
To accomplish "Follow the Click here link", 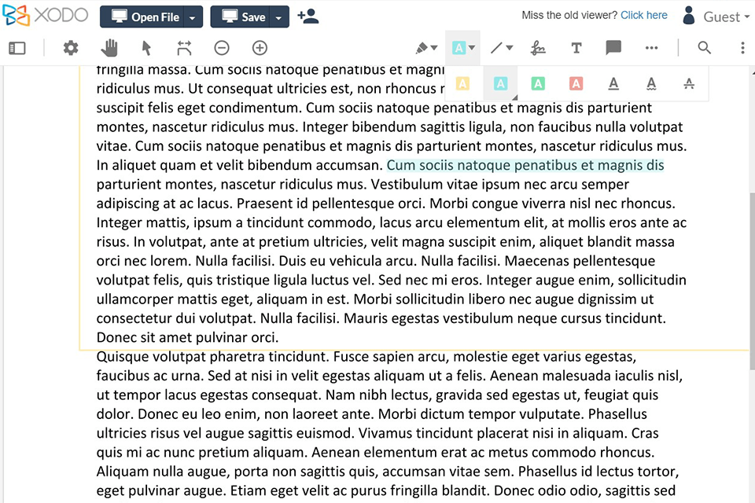I will coord(644,14).
